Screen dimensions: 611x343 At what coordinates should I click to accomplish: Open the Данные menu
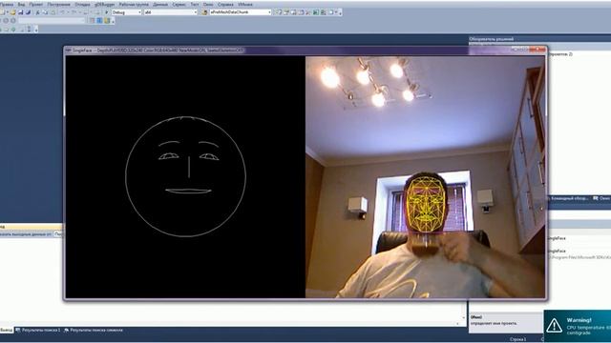[x=160, y=4]
